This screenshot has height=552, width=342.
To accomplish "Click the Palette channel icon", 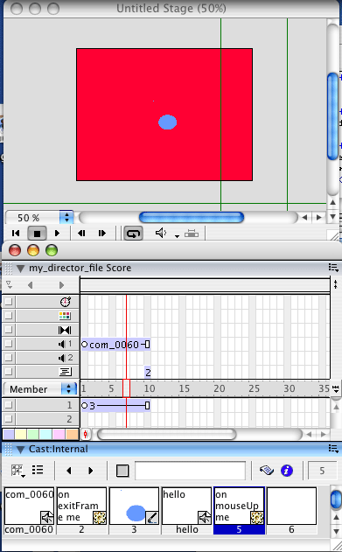I will (x=65, y=316).
